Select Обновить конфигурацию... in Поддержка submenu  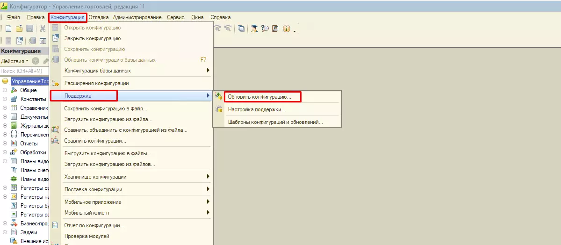[x=277, y=96]
